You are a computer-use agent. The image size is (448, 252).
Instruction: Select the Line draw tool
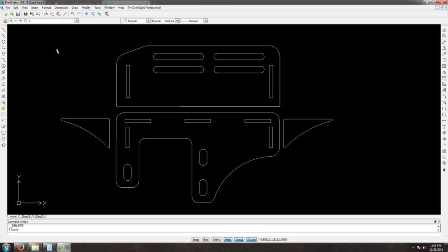(3, 29)
